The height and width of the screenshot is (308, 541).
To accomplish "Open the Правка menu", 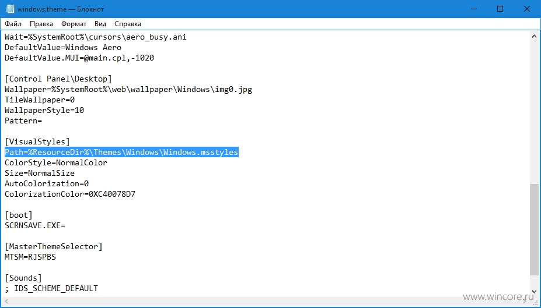I will click(x=41, y=24).
